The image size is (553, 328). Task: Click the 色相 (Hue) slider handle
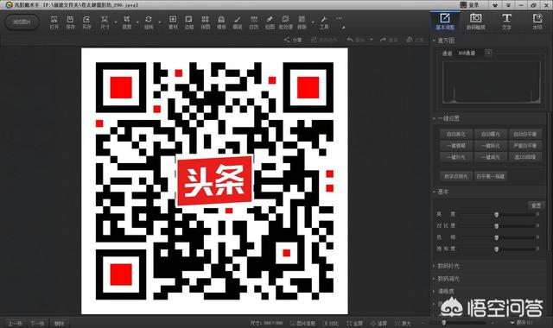click(x=496, y=237)
